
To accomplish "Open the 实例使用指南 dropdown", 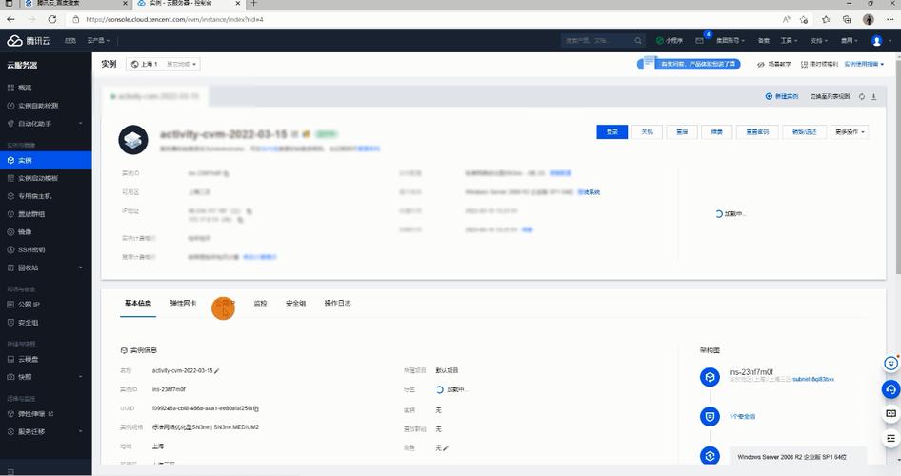I will [864, 65].
